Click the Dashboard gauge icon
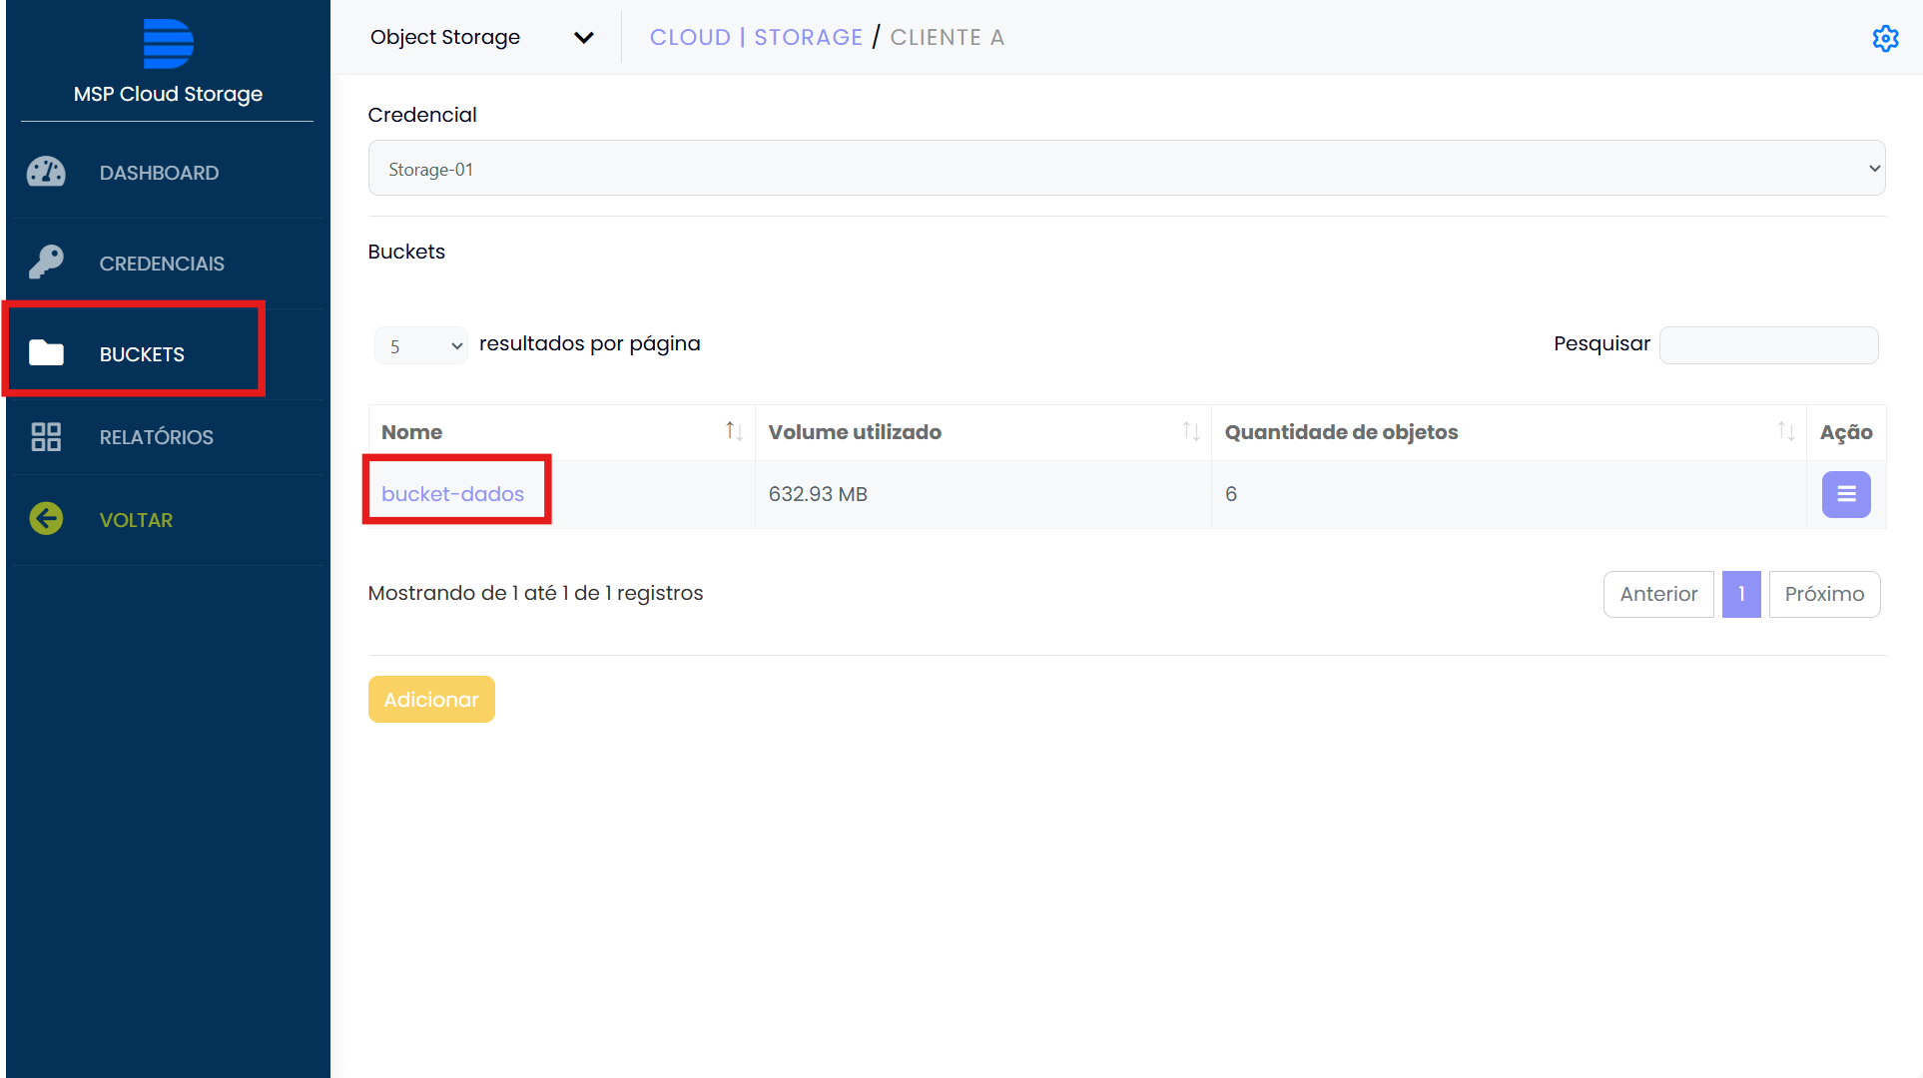The height and width of the screenshot is (1078, 1923). (x=46, y=173)
